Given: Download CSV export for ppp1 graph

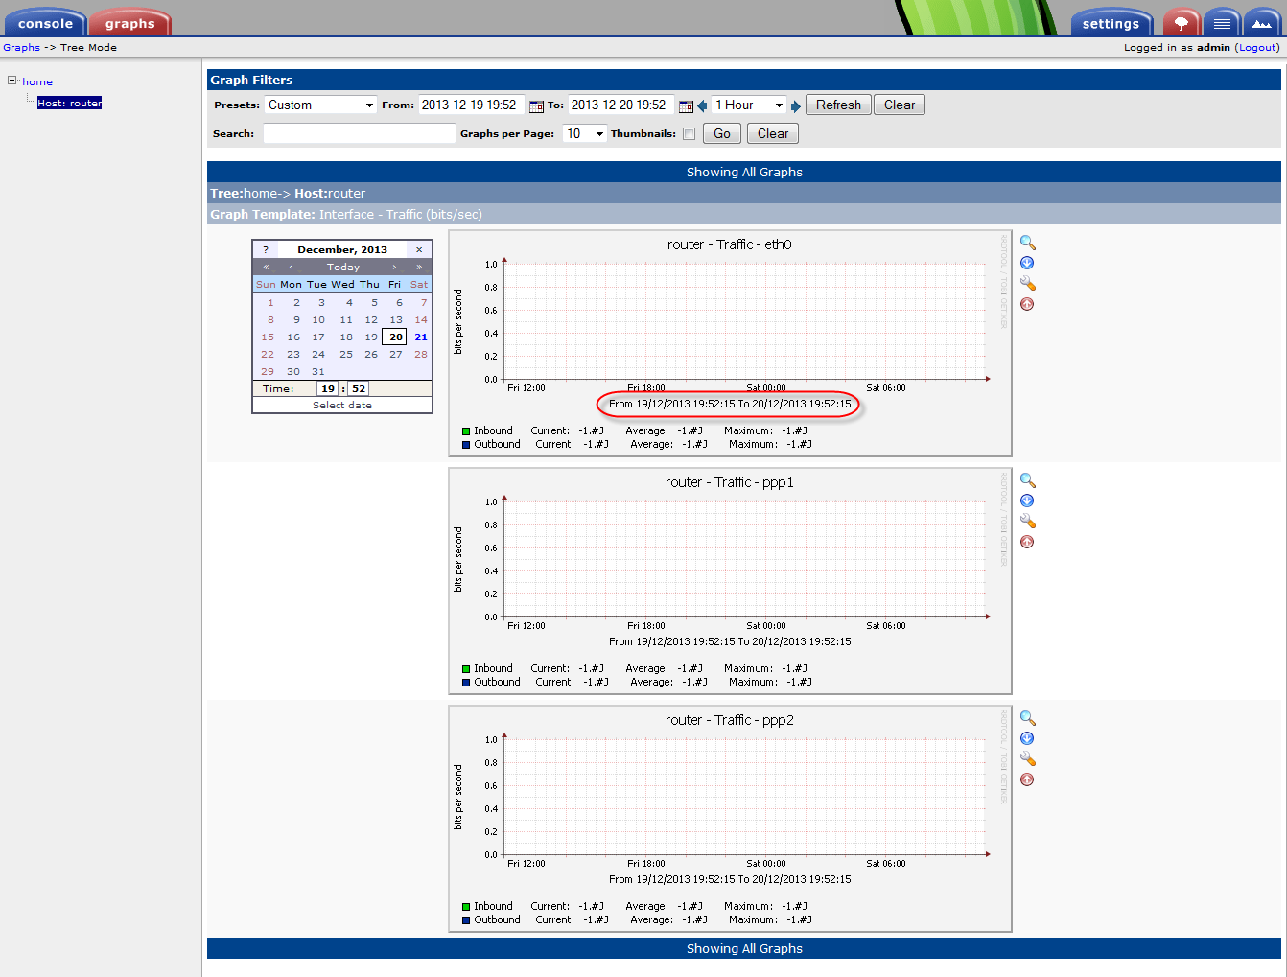Looking at the screenshot, I should [x=1027, y=500].
